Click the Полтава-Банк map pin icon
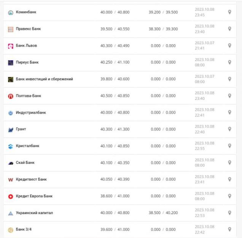Screen dimensions: 242x238 click(229, 96)
